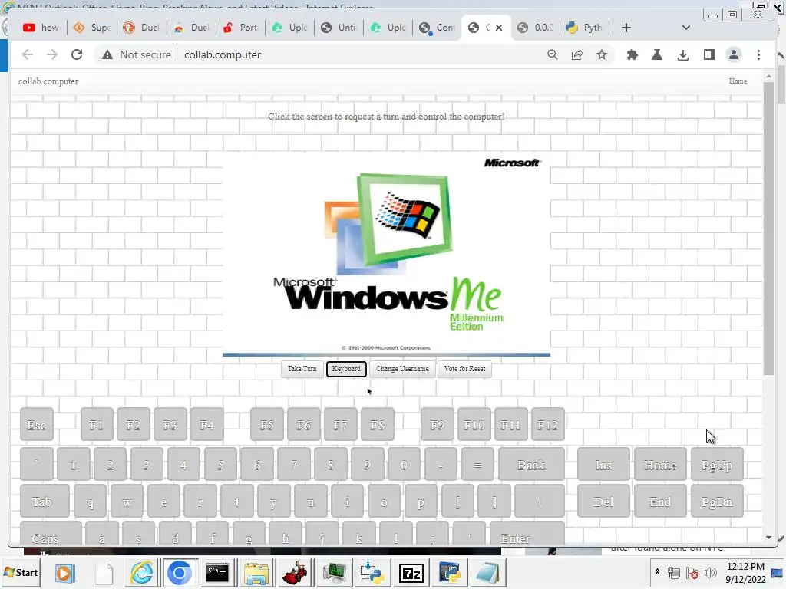
Task: Open File Explorer folder in taskbar
Action: [256, 573]
